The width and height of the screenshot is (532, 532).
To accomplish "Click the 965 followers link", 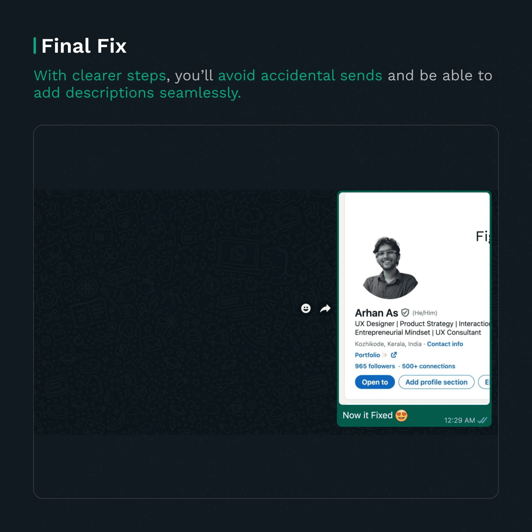I will coord(375,366).
